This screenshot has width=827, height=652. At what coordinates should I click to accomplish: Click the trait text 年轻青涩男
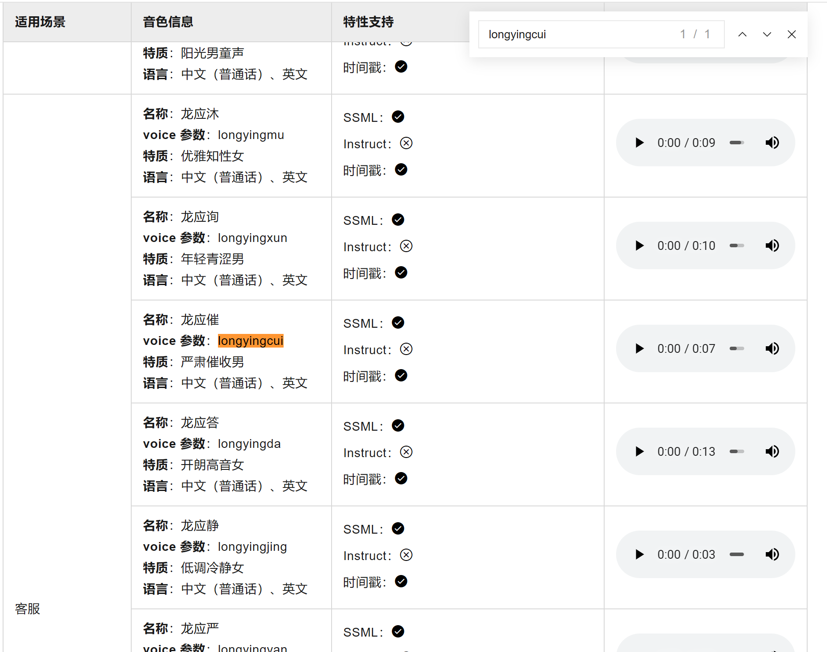point(213,259)
